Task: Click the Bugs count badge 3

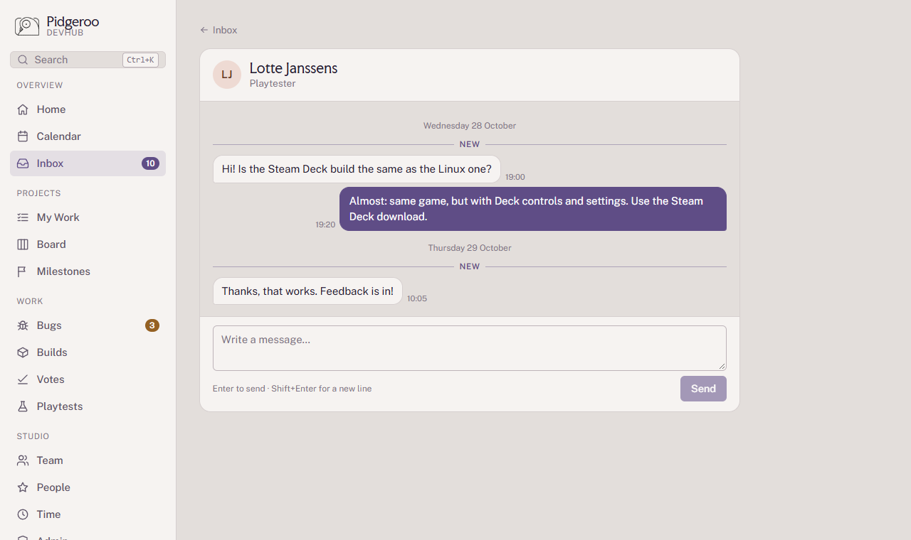Action: [x=152, y=325]
